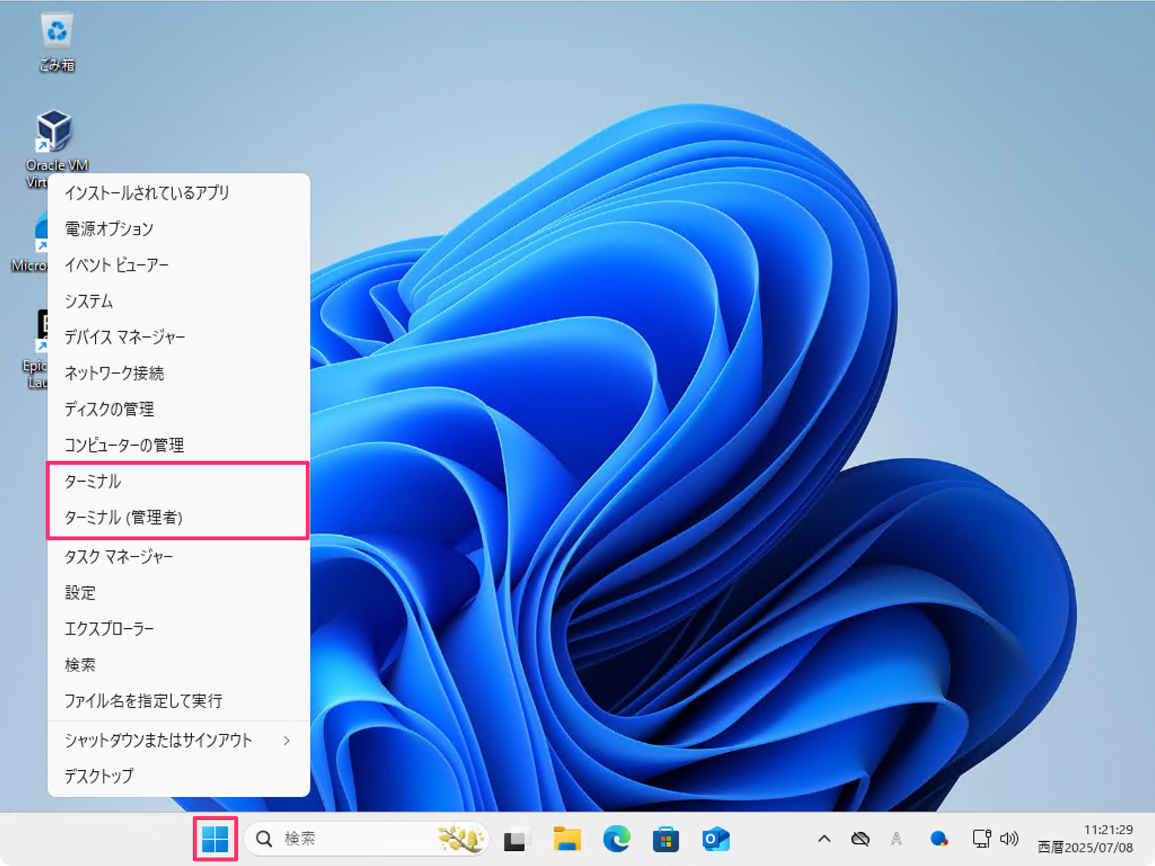Open the Microsoft Store from the taskbar
The width and height of the screenshot is (1155, 866).
(667, 839)
